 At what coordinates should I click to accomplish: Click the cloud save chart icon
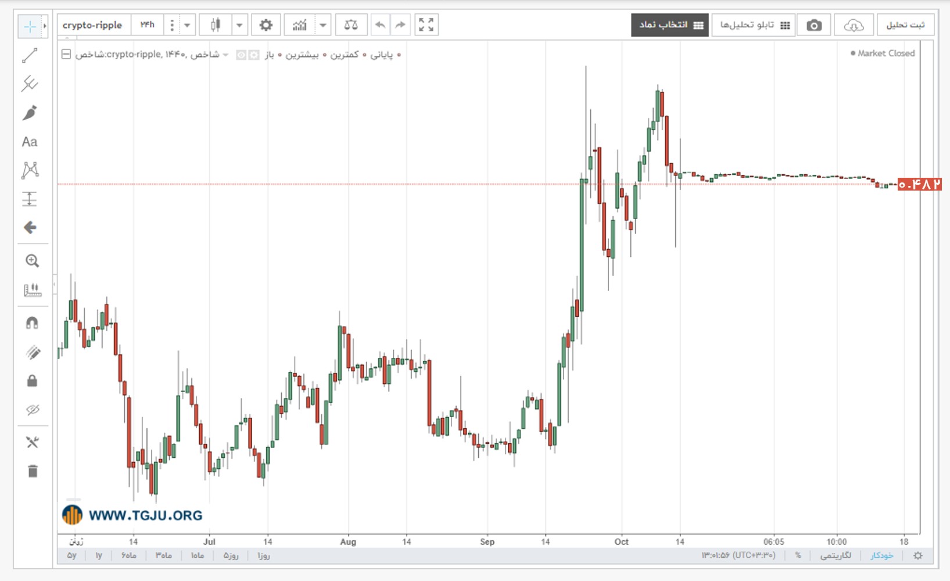[854, 25]
